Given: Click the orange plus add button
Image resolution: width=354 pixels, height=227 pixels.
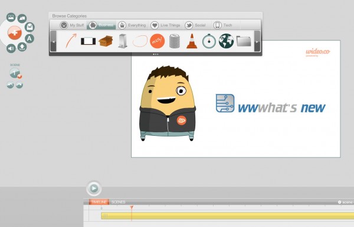Looking at the screenshot, I should click(14, 32).
